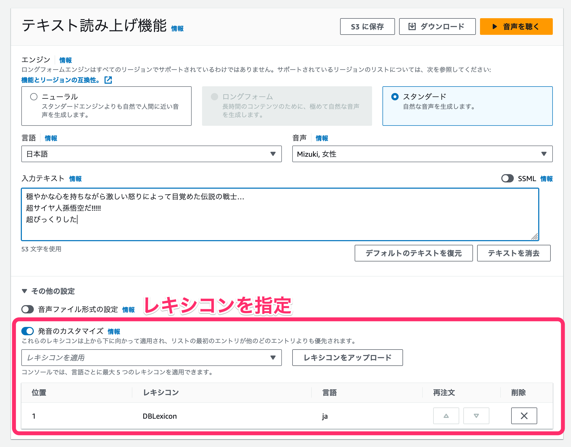Enable the SSML toggle

(x=507, y=179)
